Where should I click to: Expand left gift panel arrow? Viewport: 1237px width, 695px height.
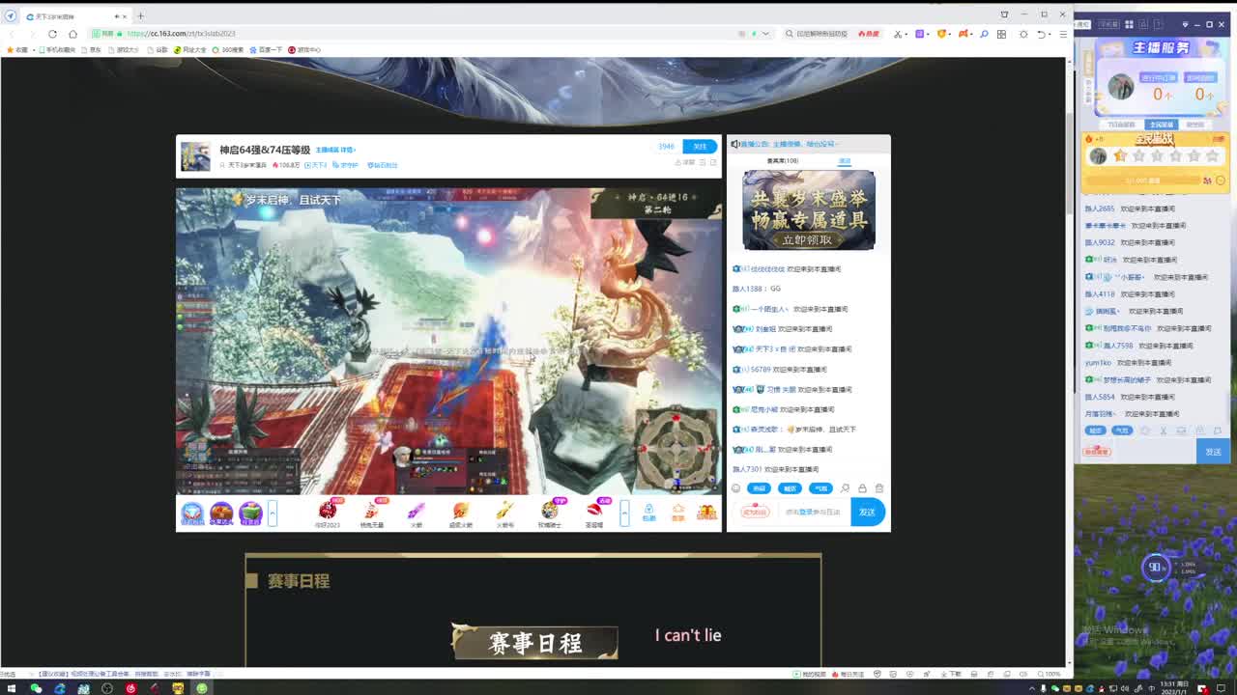coord(273,513)
